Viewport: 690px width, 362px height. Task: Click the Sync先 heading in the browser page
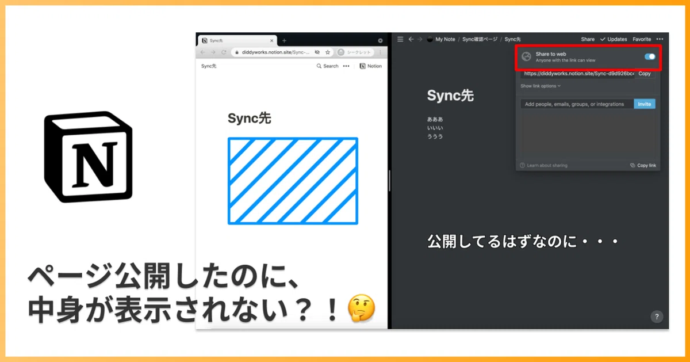(249, 119)
